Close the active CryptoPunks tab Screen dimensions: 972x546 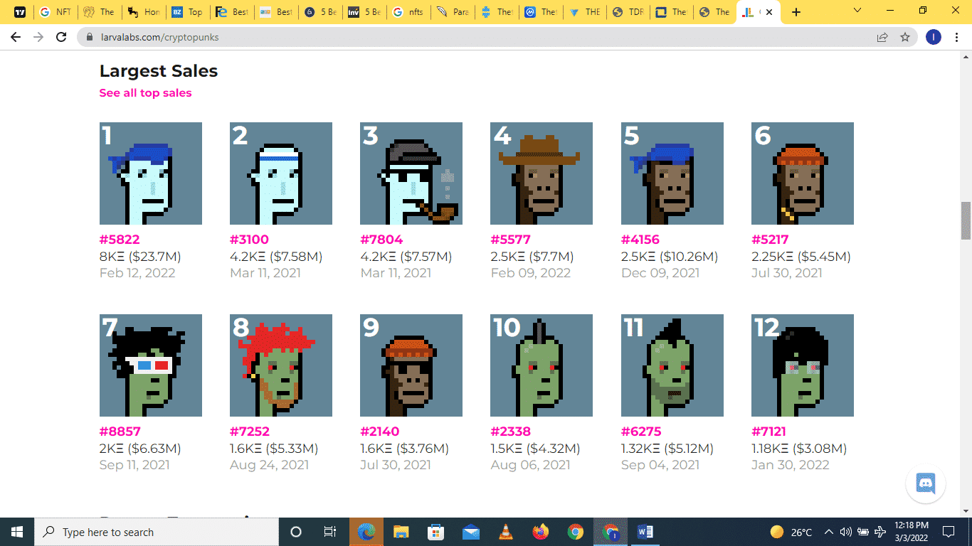click(768, 12)
